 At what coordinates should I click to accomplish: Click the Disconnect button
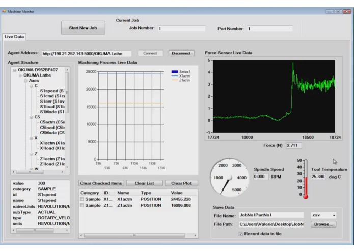[181, 53]
